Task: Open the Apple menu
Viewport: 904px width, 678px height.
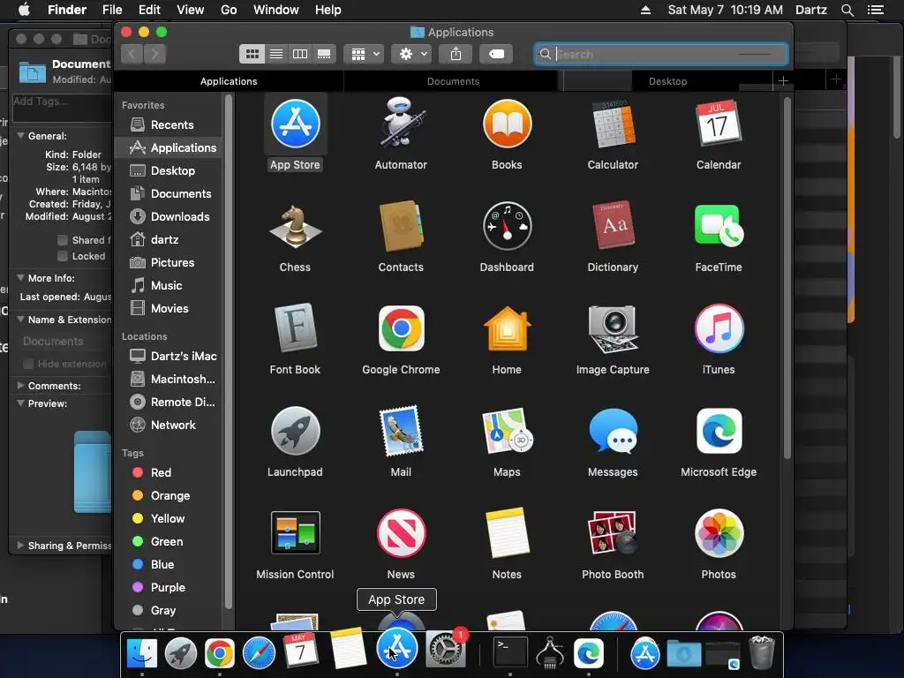Action: (24, 10)
